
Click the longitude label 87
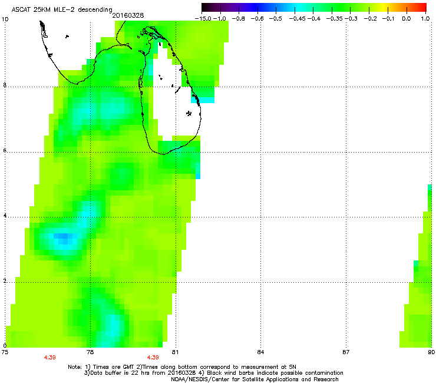[x=346, y=352]
